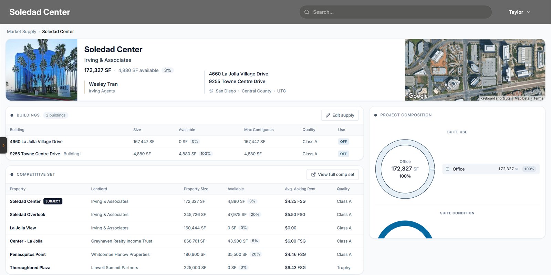This screenshot has width=551, height=275.
Task: Click the Central County breadcrumb in address
Action: pos(257,91)
